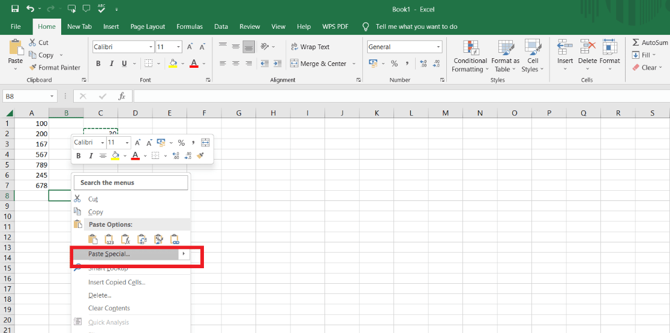Expand the Paste Special submenu arrow
The height and width of the screenshot is (333, 670).
[x=184, y=254]
